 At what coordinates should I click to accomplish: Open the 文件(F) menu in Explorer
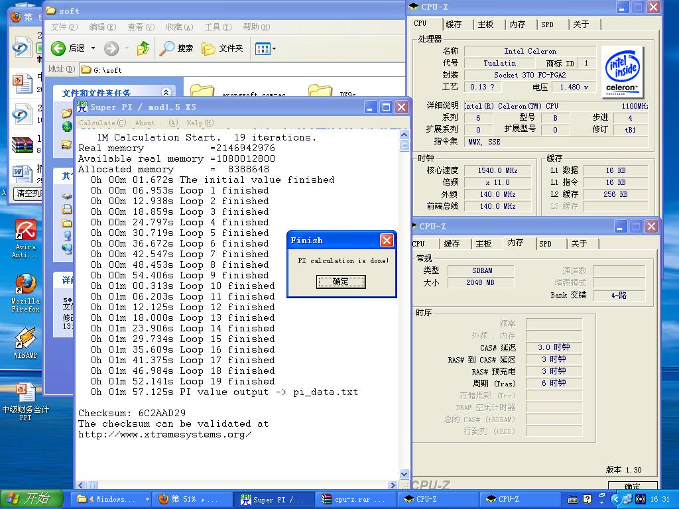point(64,27)
